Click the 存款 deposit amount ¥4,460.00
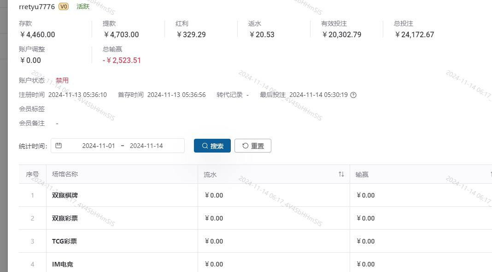This screenshot has height=272, width=492. tap(37, 34)
